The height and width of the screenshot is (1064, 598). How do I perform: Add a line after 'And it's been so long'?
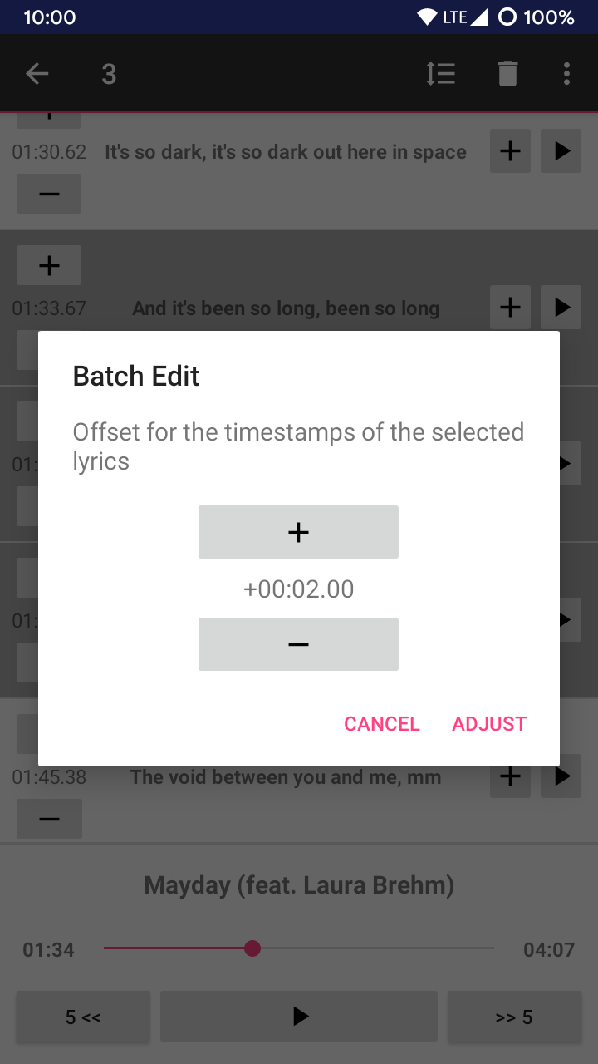[510, 308]
